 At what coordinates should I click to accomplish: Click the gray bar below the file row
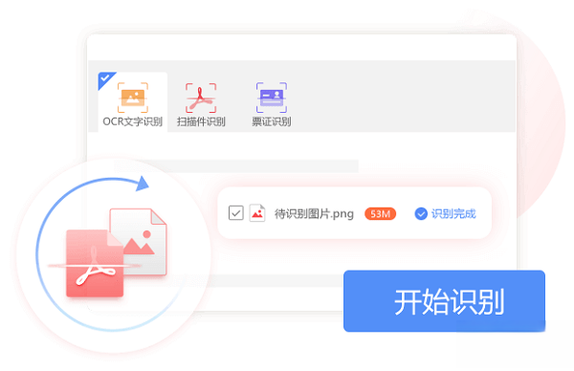275,280
